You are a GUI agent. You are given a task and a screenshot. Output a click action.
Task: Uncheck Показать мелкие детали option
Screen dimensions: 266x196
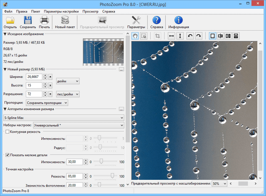[x=7, y=155]
